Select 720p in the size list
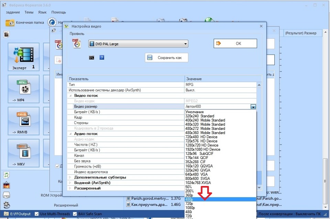Image resolution: width=330 pixels, height=219 pixels. pyautogui.click(x=220, y=204)
